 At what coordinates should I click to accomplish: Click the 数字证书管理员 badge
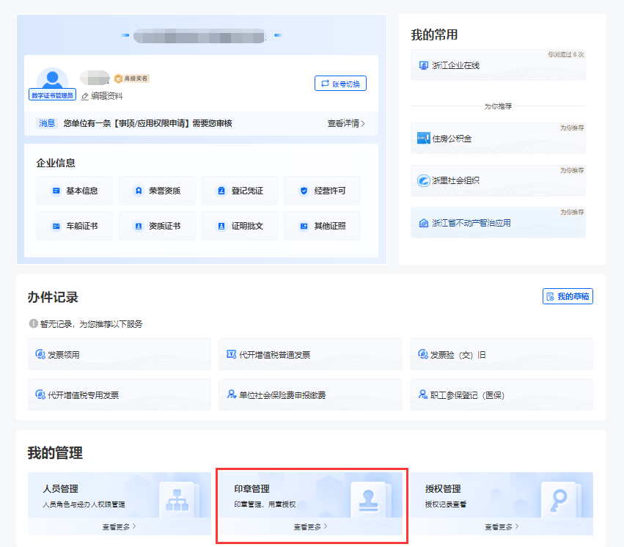[52, 95]
